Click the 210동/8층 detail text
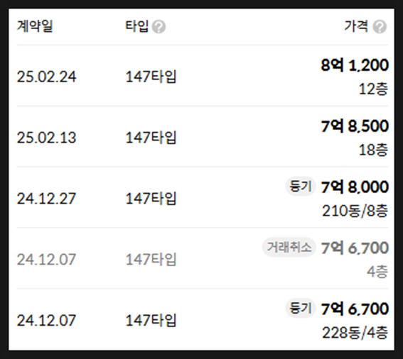This screenshot has height=359, width=403. click(x=355, y=211)
